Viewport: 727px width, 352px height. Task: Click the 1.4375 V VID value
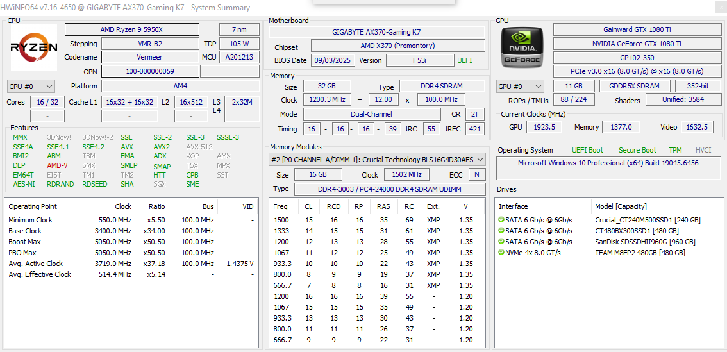click(240, 264)
